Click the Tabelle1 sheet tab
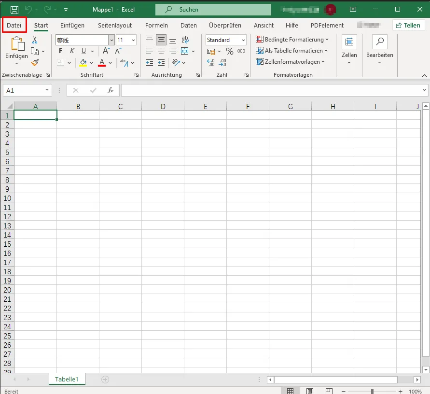The width and height of the screenshot is (430, 394). [67, 379]
